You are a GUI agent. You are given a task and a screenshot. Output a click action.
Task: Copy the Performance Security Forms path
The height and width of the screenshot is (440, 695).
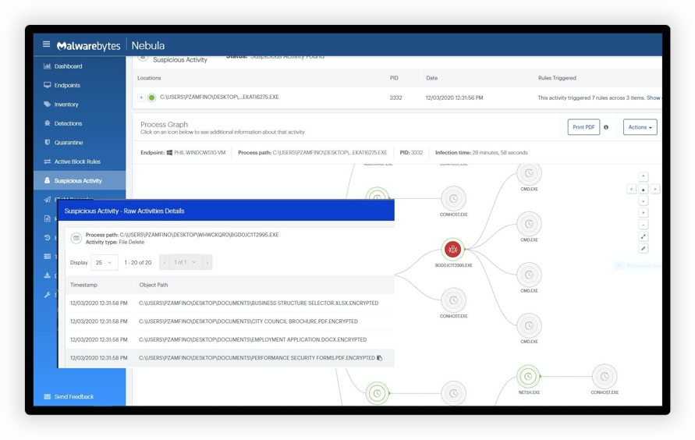coord(380,358)
